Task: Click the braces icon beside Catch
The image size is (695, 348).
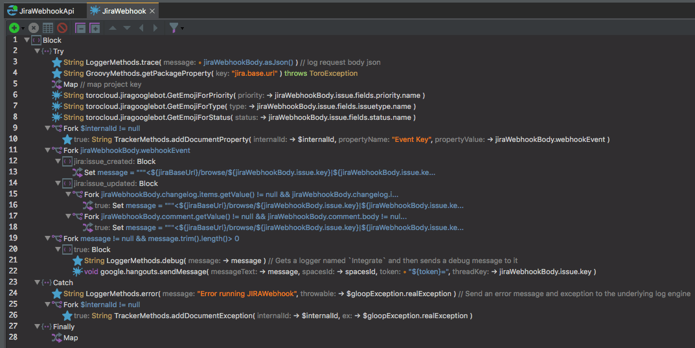Action: pyautogui.click(x=47, y=283)
